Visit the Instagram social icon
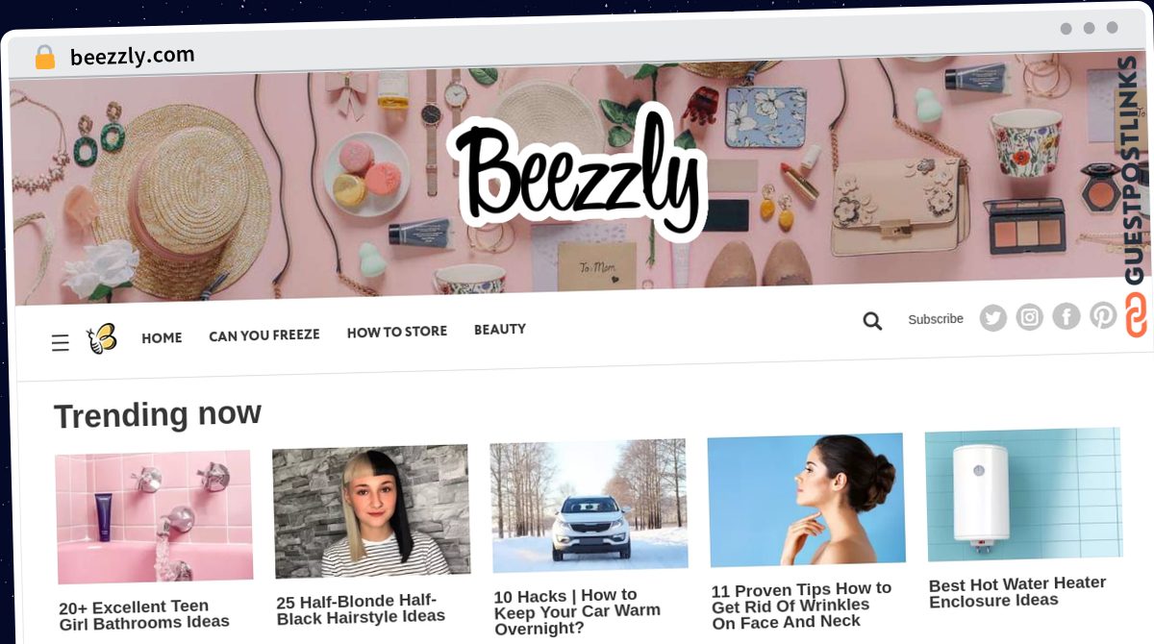 [1029, 316]
